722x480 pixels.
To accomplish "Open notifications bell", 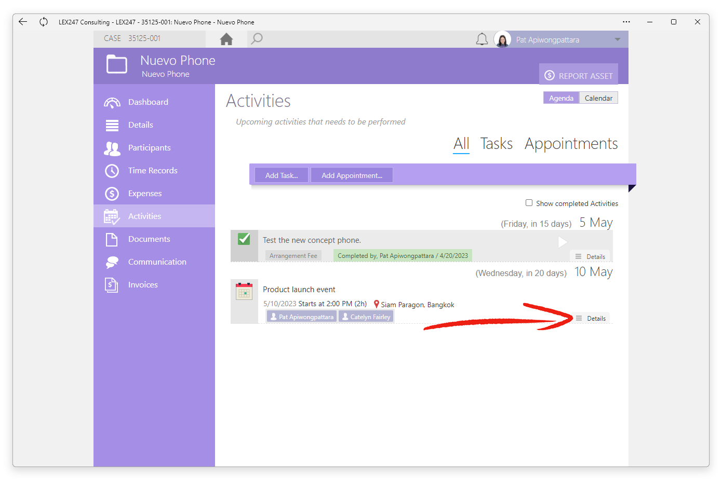I will (482, 39).
